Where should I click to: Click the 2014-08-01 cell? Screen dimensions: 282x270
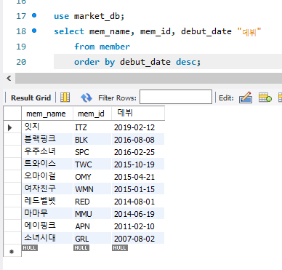(x=138, y=202)
